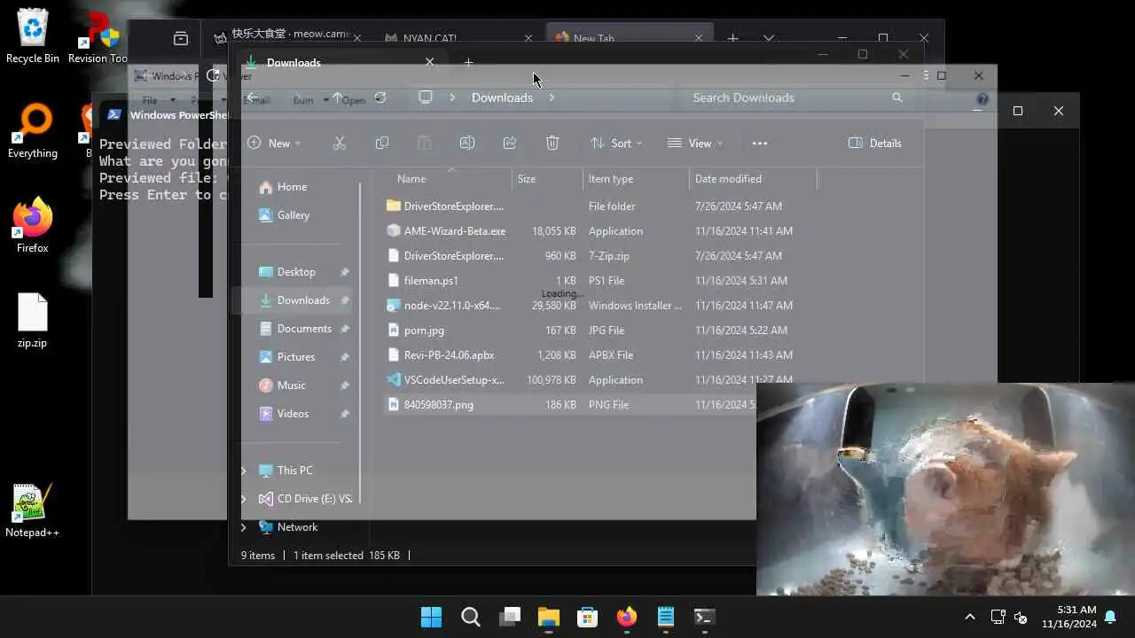Toggle the Details pane button
Screen dimensions: 1135x638
[875, 143]
